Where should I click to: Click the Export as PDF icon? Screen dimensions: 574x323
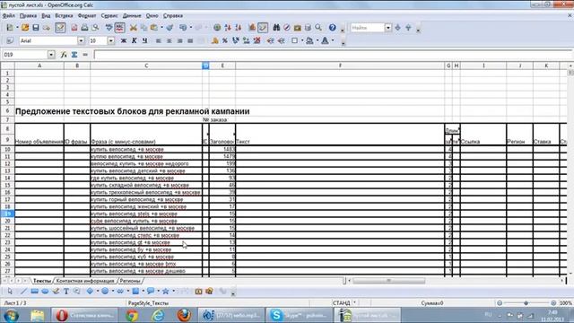click(74, 28)
